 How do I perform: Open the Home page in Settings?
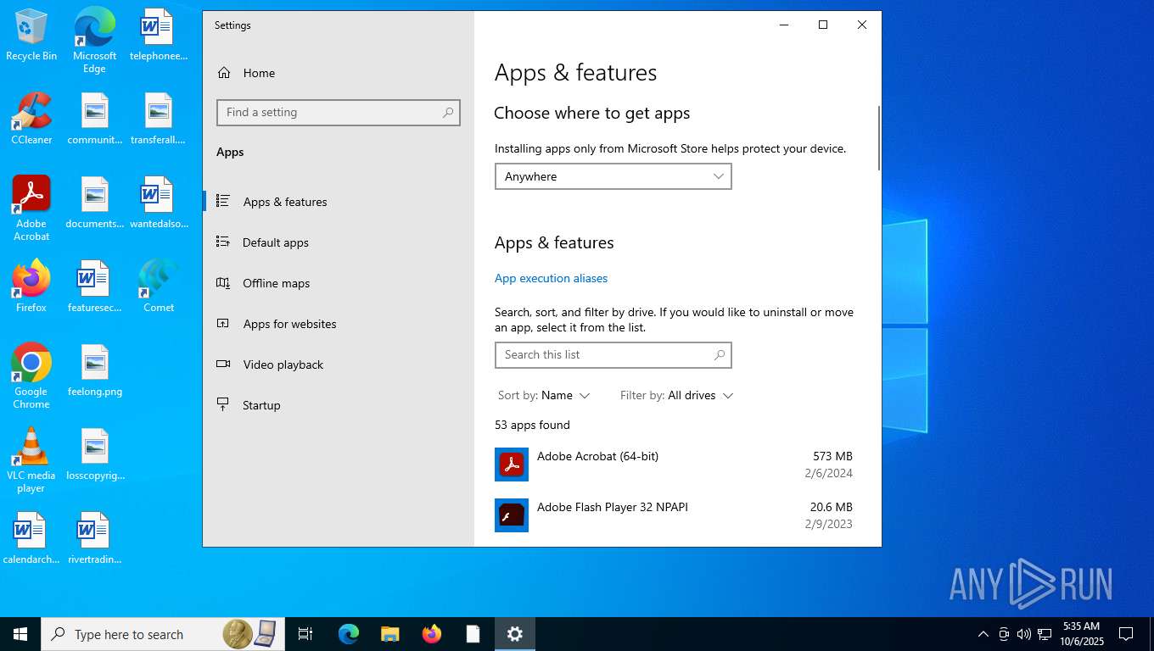[x=338, y=73]
